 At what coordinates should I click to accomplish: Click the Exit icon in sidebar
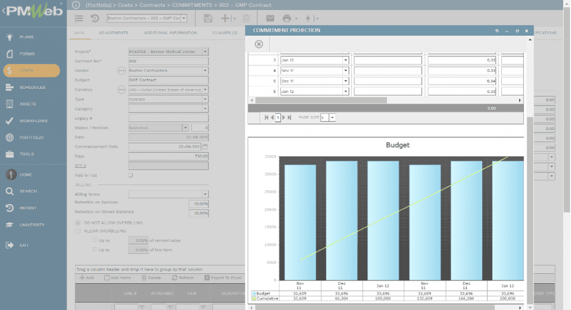[9, 245]
